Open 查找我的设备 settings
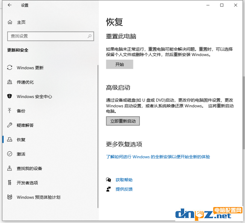 coord(29,169)
